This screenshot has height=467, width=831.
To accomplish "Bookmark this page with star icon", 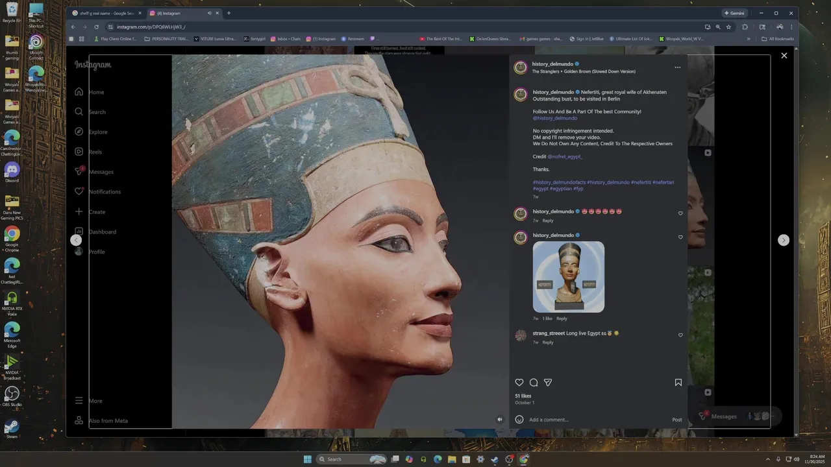I will (728, 27).
